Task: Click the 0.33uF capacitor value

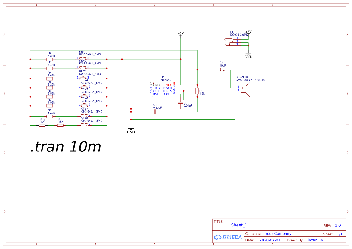Action: 157,107
